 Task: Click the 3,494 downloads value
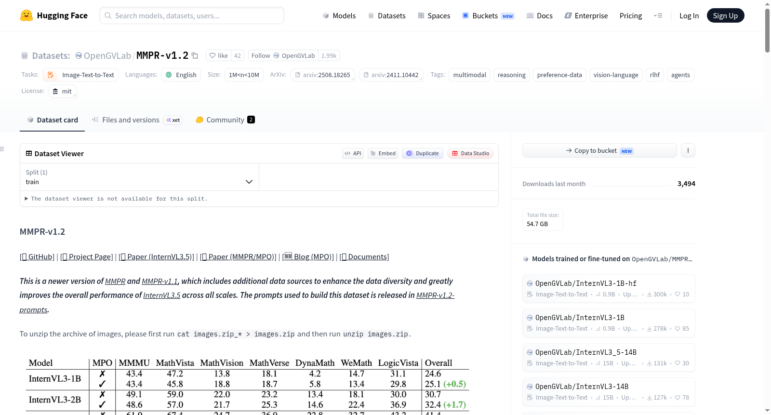[686, 184]
